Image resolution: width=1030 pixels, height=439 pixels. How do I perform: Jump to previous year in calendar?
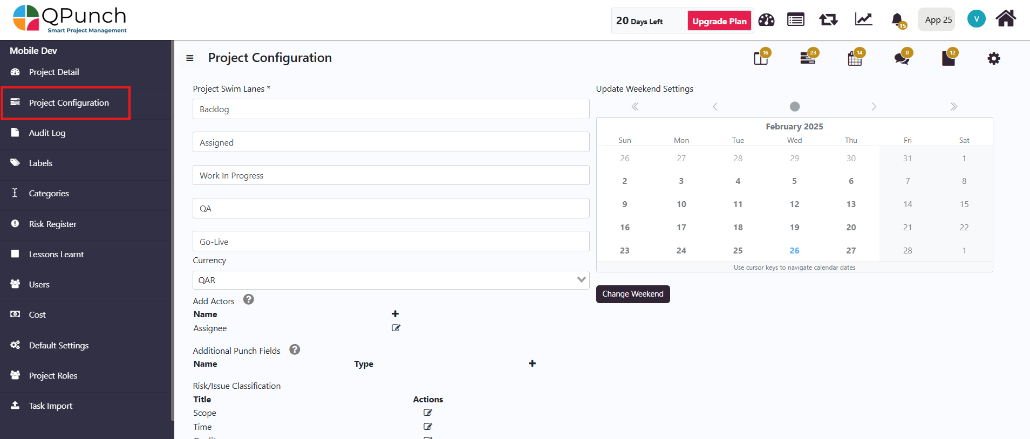(635, 107)
